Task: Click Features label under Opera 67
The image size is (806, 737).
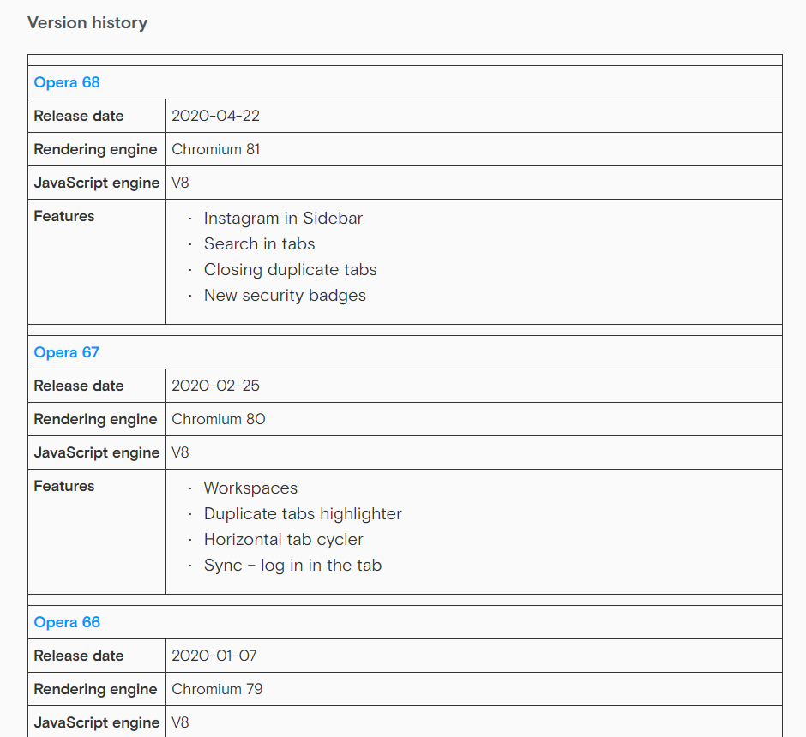Action: [x=64, y=486]
